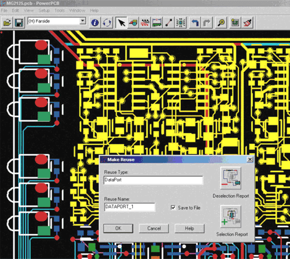Viewport: 290px width, 259px height.
Task: Open the Window menu
Action: click(x=77, y=10)
